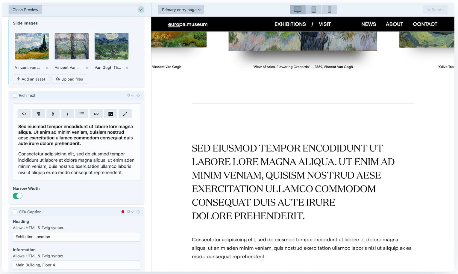The image size is (458, 274).
Task: Click the red status dot on CTA Caption
Action: point(123,212)
